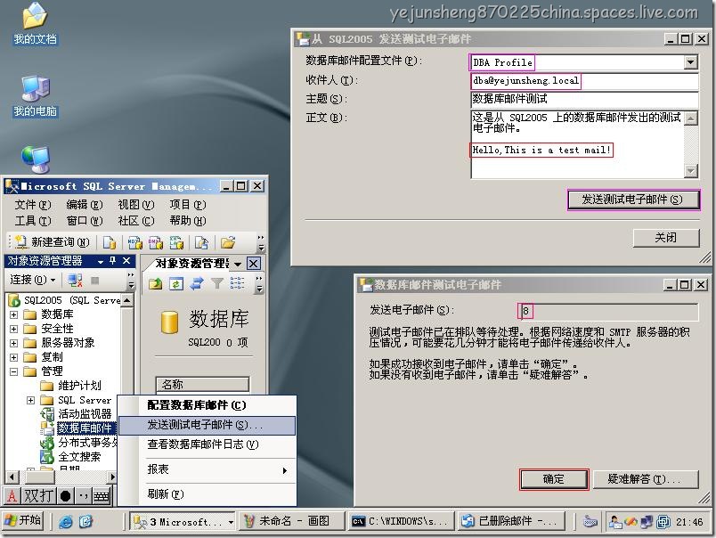
Task: Expand the 服务器对象 (Server Objects) node
Action: pyautogui.click(x=13, y=343)
